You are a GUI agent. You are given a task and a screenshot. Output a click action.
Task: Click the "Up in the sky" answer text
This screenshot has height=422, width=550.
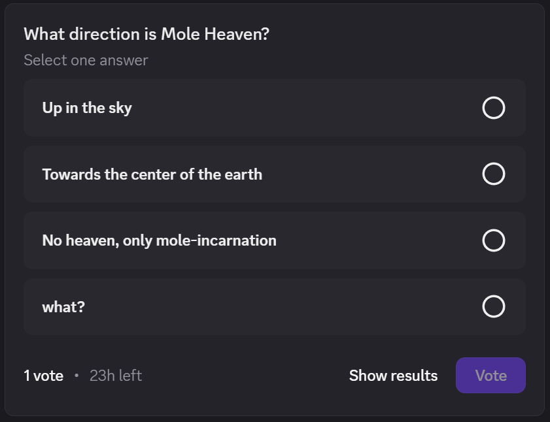click(x=87, y=108)
